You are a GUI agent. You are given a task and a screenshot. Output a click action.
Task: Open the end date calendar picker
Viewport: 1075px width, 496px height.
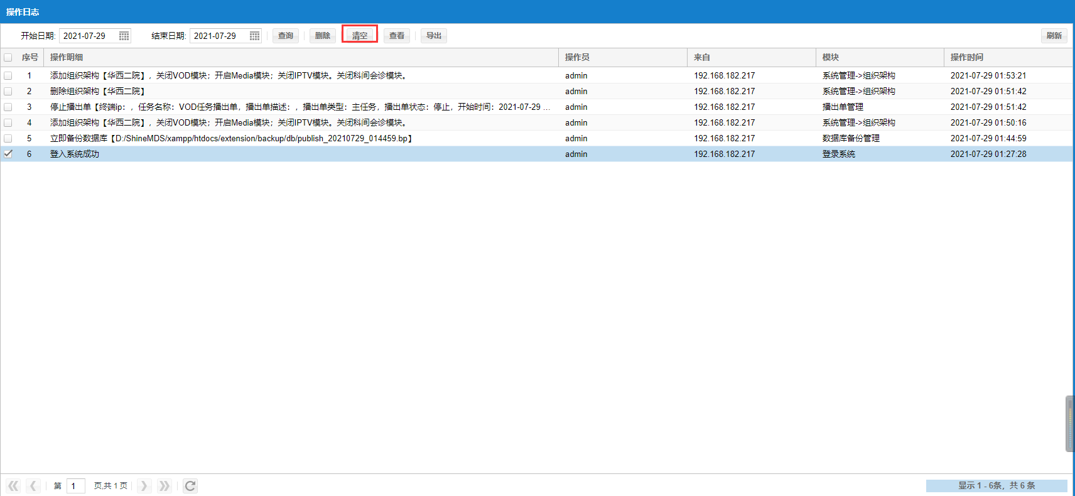(255, 36)
